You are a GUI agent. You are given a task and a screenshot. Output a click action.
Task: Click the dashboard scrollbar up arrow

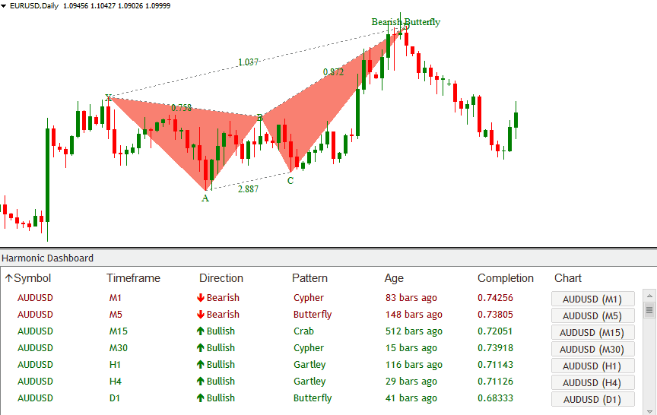(649, 295)
